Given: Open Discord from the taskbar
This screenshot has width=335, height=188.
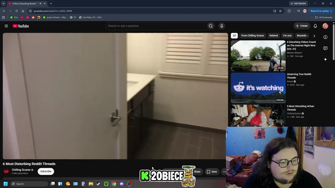Looking at the screenshot, I should tap(121, 184).
